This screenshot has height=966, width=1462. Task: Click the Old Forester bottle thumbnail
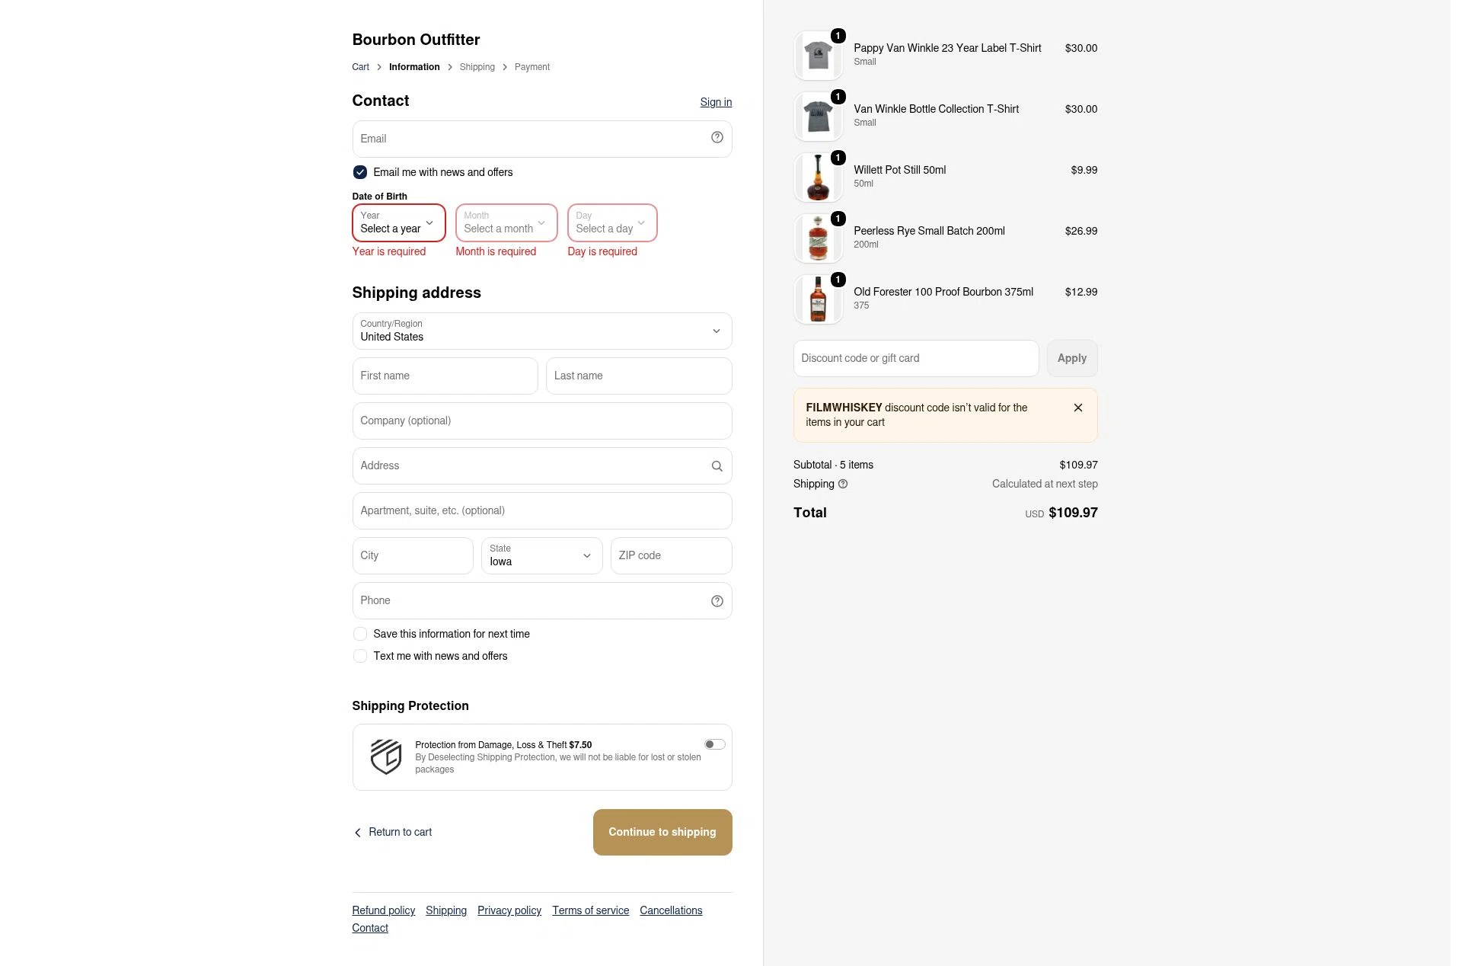[818, 299]
